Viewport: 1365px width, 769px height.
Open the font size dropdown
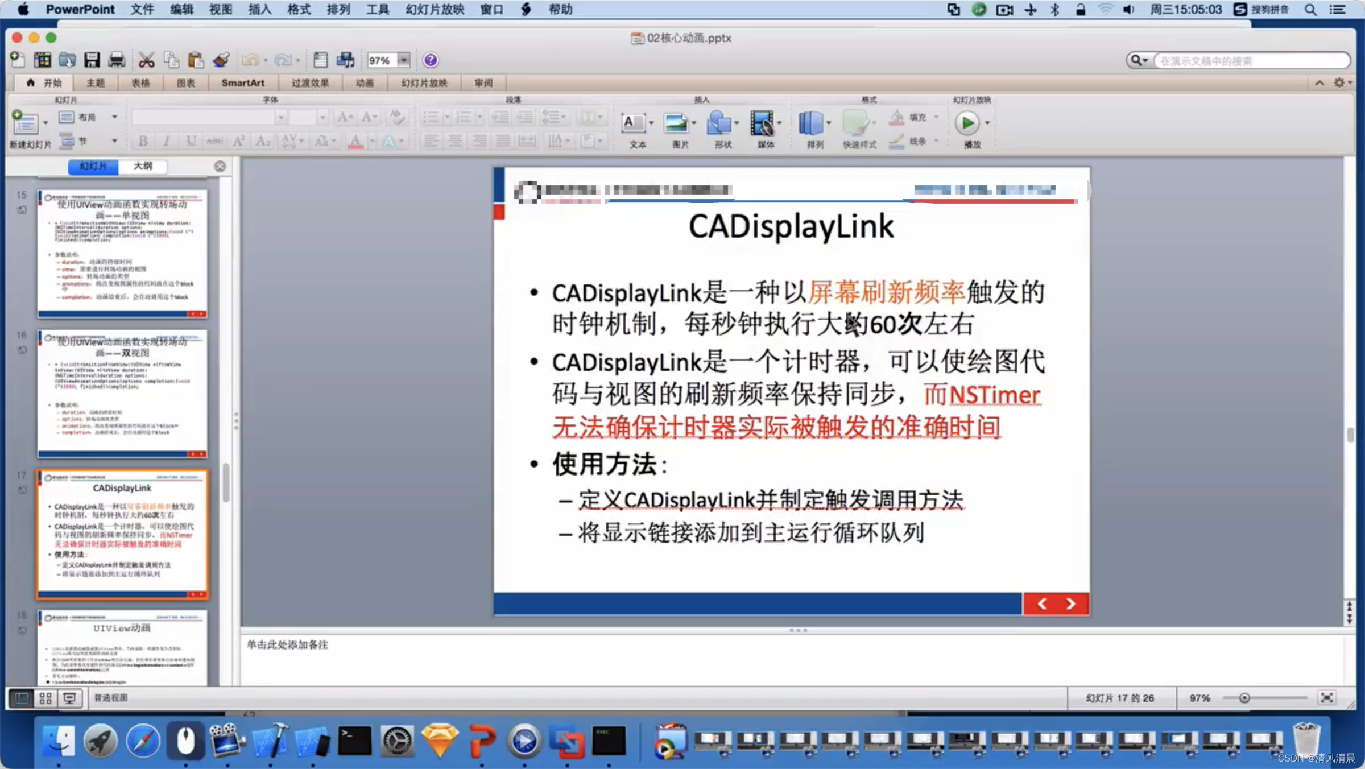pyautogui.click(x=322, y=117)
